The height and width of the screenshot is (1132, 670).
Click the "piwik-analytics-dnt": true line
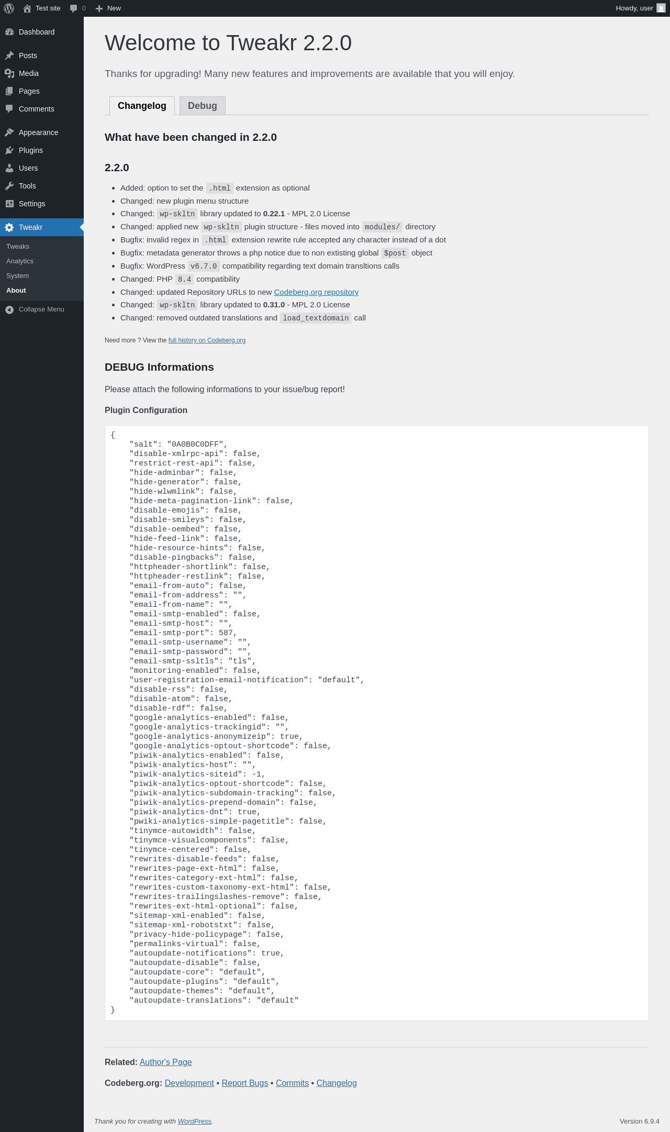coord(195,812)
